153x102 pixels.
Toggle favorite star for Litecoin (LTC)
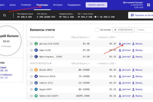point(32,83)
